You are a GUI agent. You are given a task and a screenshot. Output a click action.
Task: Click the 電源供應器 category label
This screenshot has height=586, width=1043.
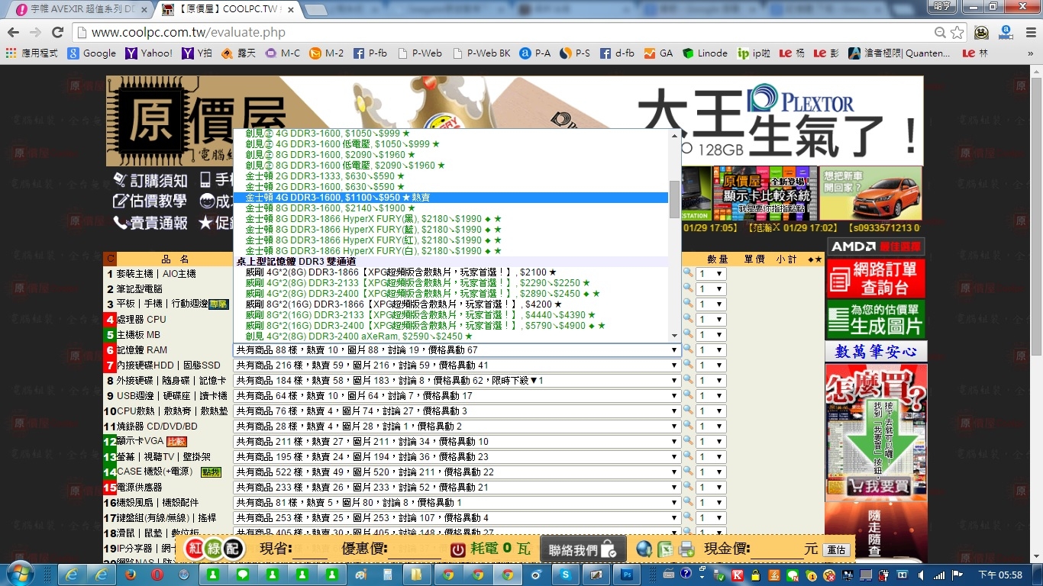click(x=139, y=488)
